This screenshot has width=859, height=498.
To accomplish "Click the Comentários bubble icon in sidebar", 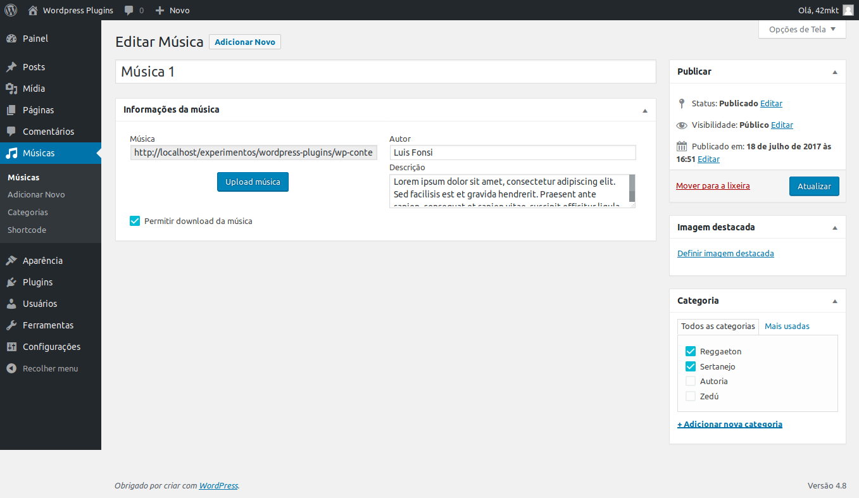I will point(11,132).
